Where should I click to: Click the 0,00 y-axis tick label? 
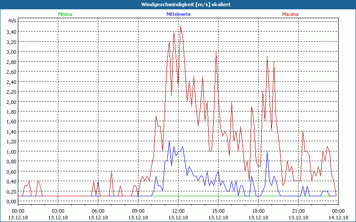coord(11,202)
